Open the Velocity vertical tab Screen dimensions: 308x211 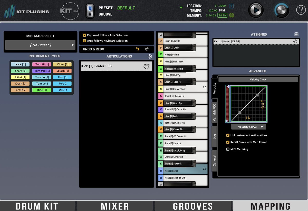(x=215, y=88)
